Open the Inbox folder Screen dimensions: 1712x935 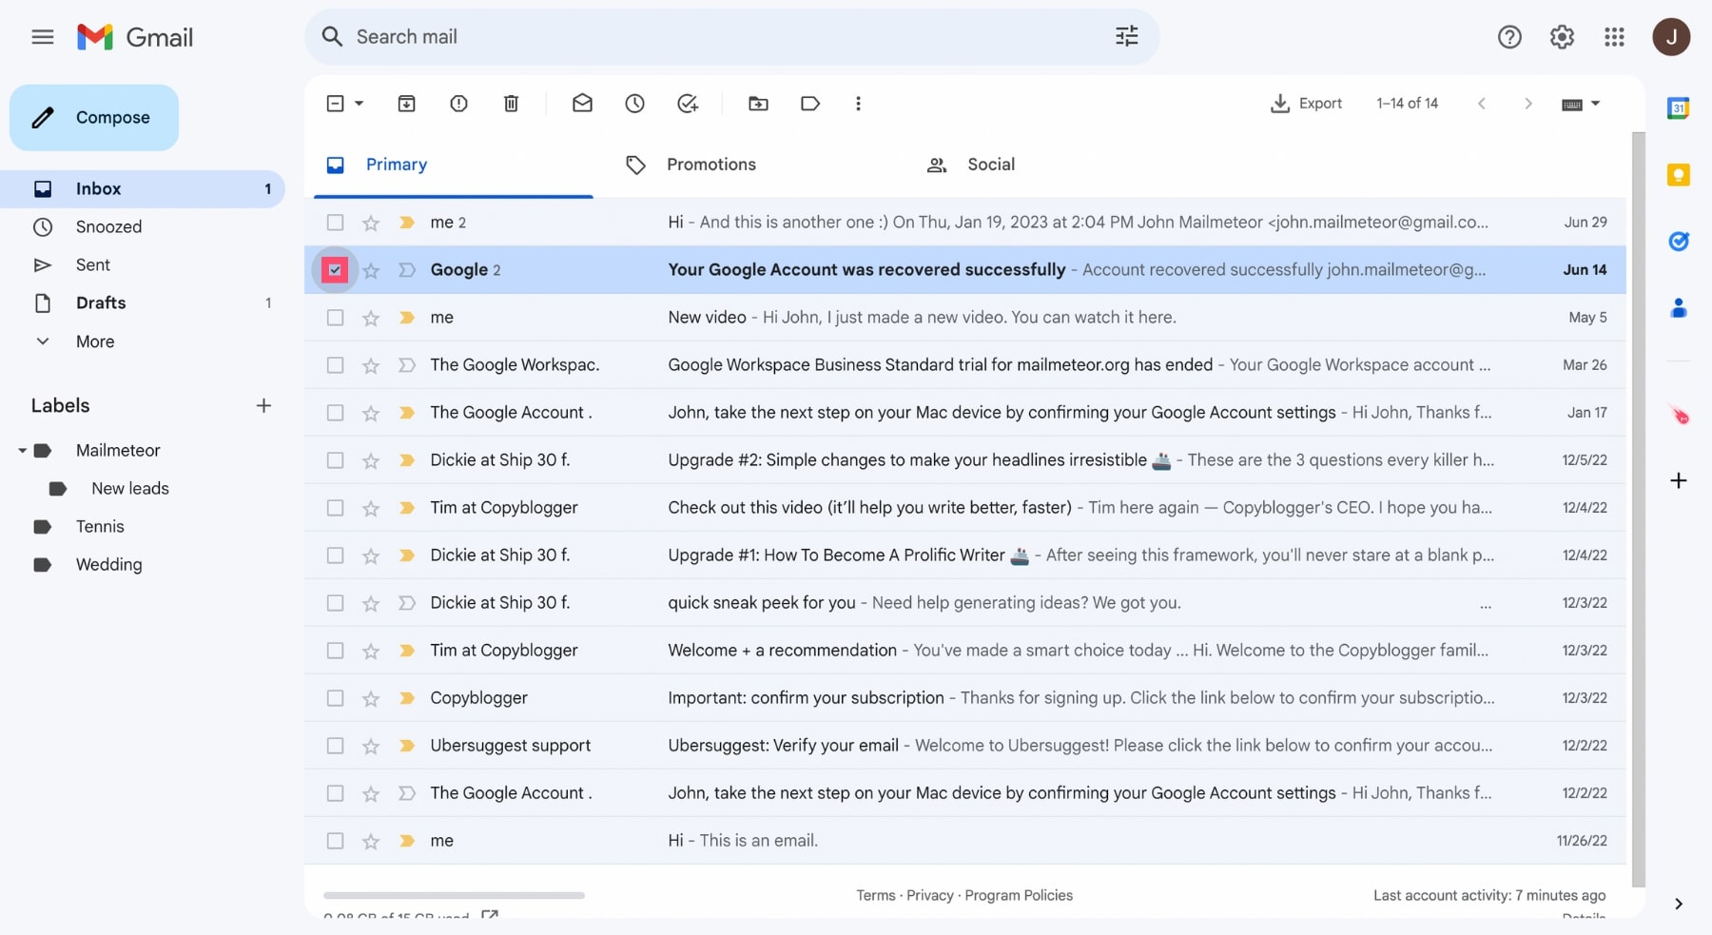coord(143,189)
